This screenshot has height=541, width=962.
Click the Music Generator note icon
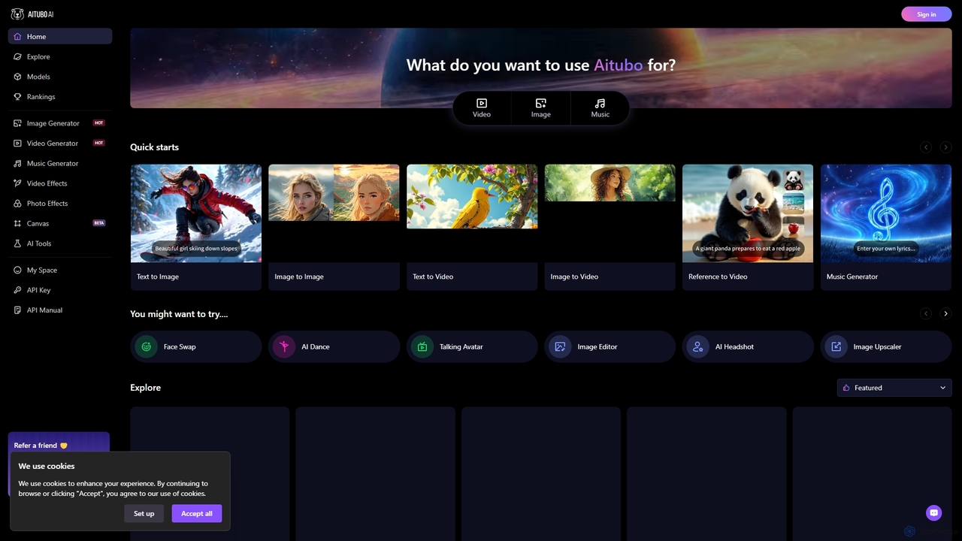click(18, 163)
